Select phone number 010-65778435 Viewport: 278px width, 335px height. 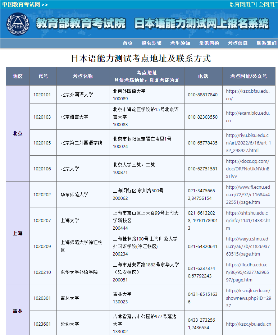click(203, 143)
